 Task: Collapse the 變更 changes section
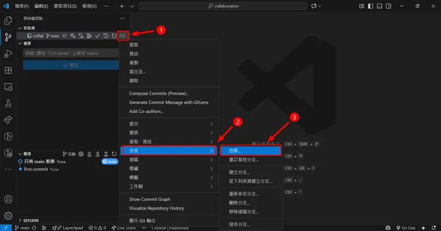pos(20,43)
